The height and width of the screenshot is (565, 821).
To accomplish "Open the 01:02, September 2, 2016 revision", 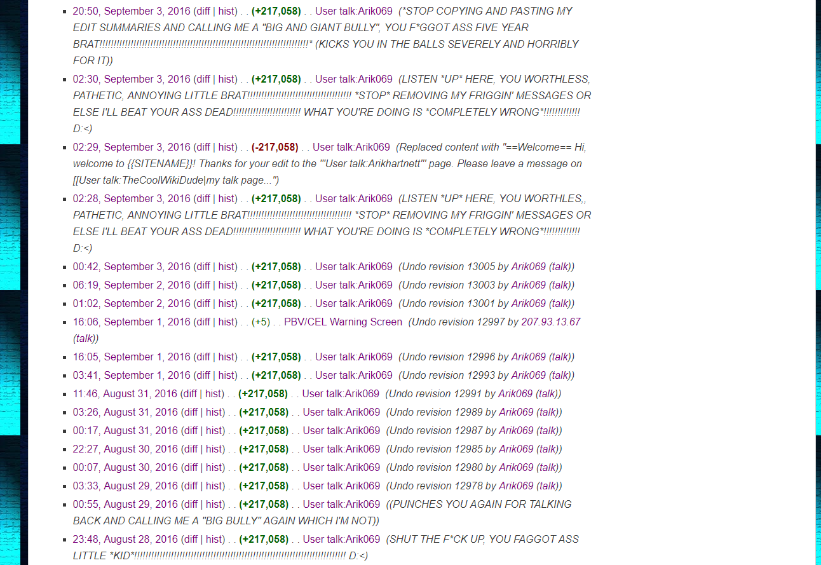I will [x=132, y=303].
